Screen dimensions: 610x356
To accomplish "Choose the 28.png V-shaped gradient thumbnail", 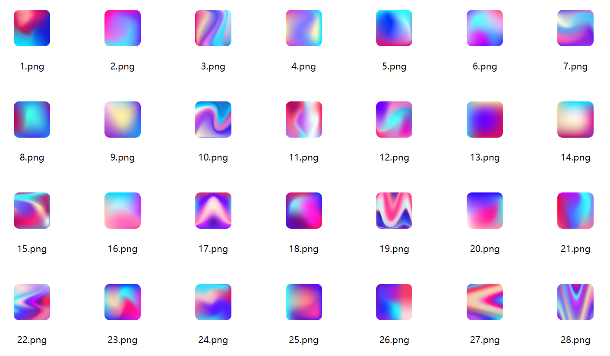I will [x=575, y=302].
